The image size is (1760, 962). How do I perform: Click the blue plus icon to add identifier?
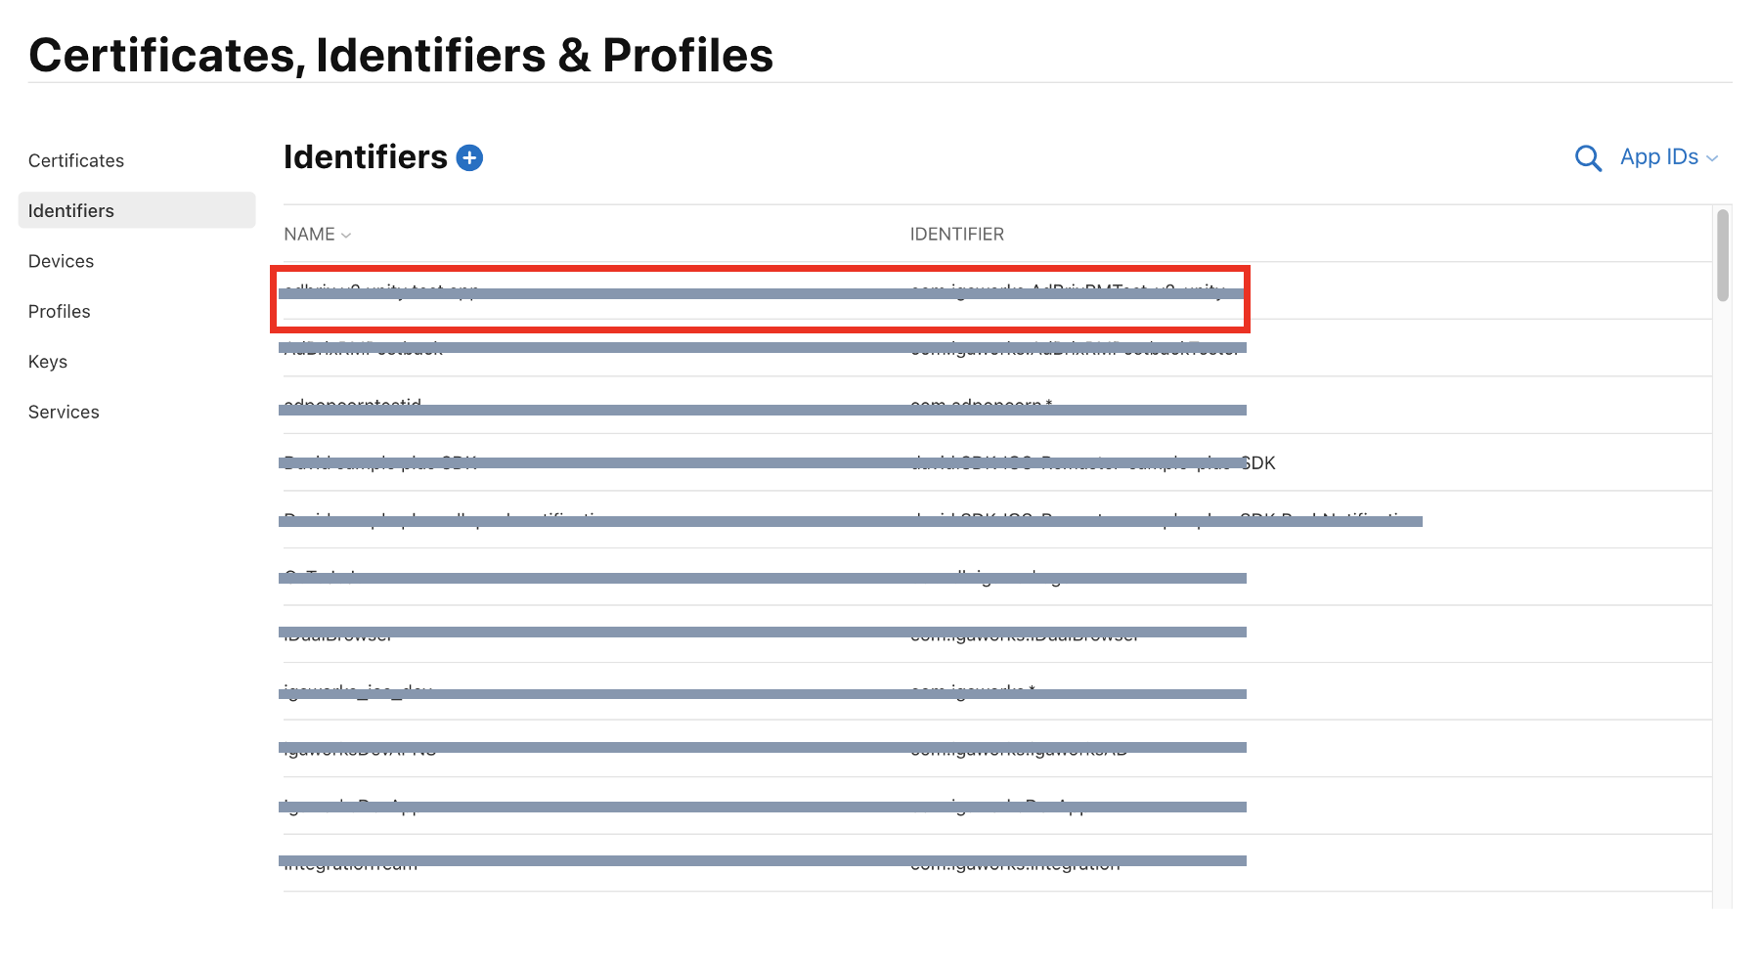pyautogui.click(x=470, y=158)
